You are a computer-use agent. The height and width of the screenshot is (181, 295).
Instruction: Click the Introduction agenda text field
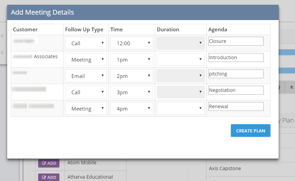(x=236, y=57)
